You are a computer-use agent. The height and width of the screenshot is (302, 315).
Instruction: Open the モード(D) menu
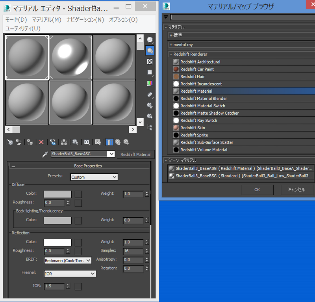click(16, 20)
